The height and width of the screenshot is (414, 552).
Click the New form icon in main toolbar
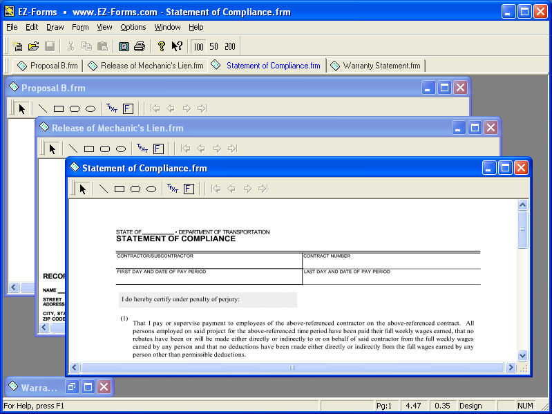coord(18,46)
